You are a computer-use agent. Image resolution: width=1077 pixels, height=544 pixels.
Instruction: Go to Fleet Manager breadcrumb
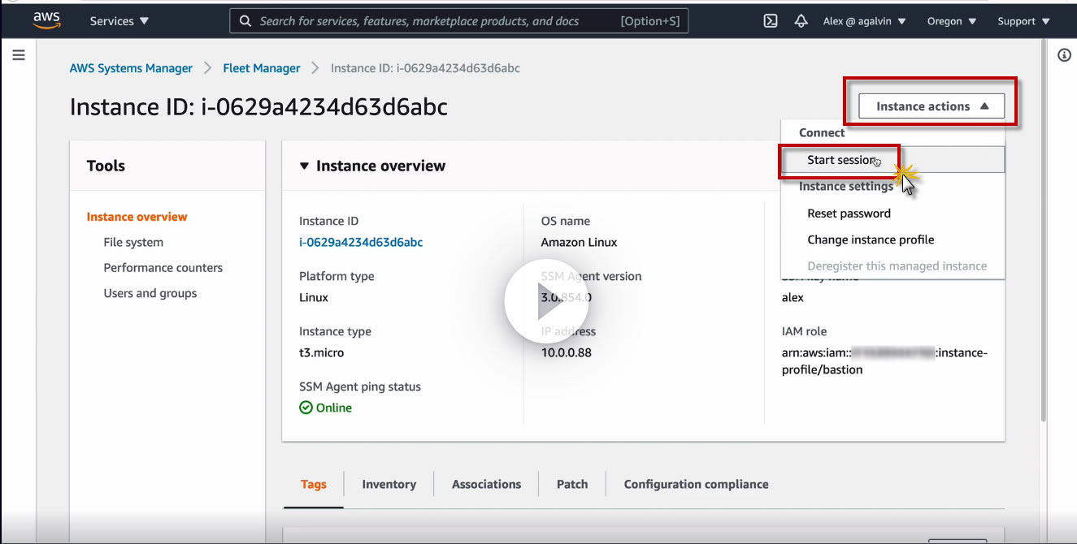click(x=262, y=68)
